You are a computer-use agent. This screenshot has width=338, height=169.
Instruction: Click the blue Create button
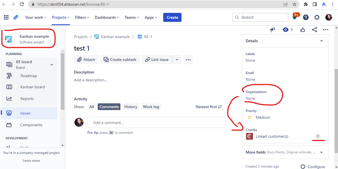pyautogui.click(x=172, y=18)
